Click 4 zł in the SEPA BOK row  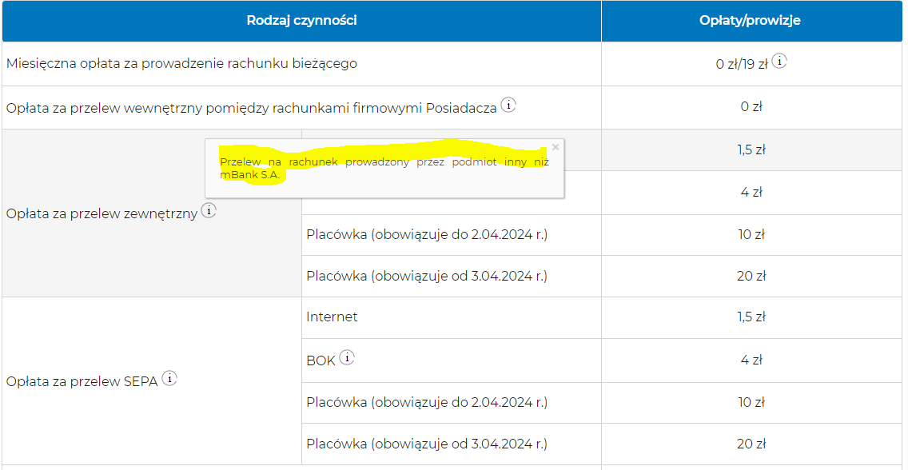point(751,360)
